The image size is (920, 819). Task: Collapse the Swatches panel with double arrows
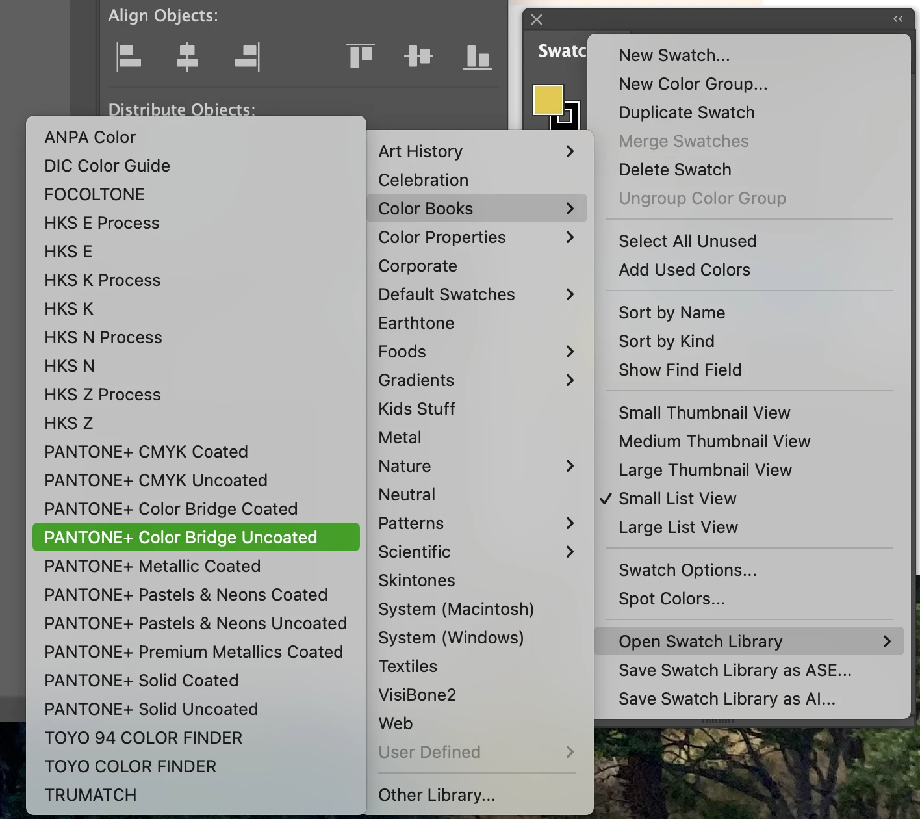pos(898,19)
